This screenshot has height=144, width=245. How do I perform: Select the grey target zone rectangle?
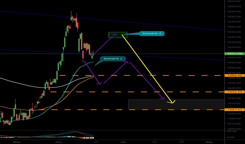tap(176, 104)
